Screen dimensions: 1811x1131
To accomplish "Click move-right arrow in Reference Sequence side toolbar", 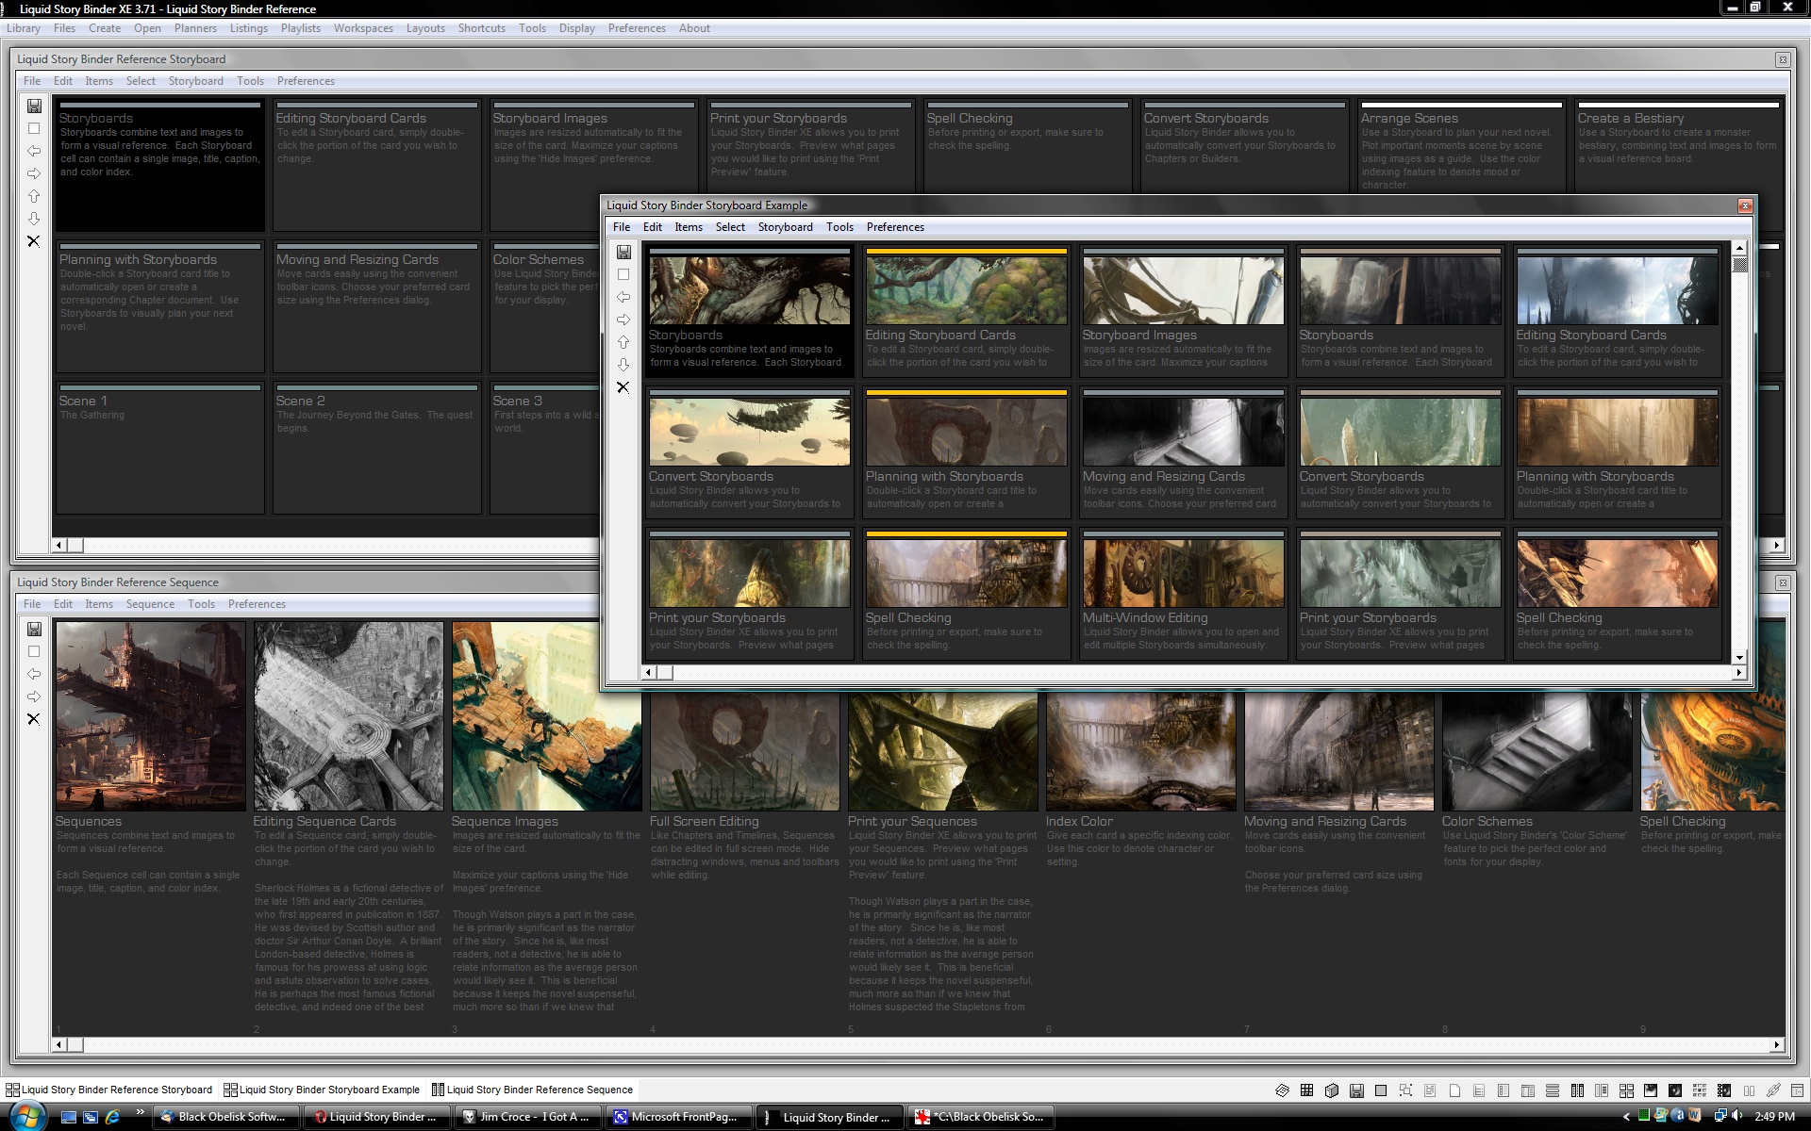I will (x=34, y=697).
